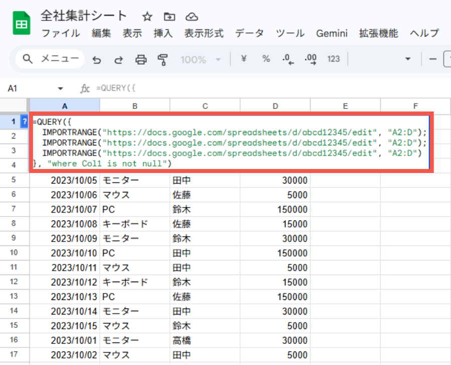Open the print icon
Screen dimensions: 451x365
pos(141,59)
